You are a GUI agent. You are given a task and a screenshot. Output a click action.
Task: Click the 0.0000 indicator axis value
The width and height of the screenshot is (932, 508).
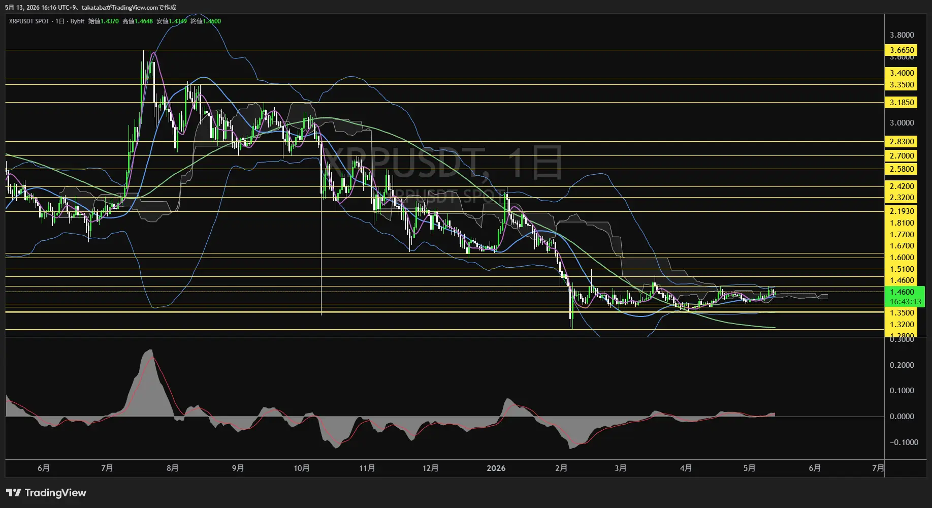point(902,417)
